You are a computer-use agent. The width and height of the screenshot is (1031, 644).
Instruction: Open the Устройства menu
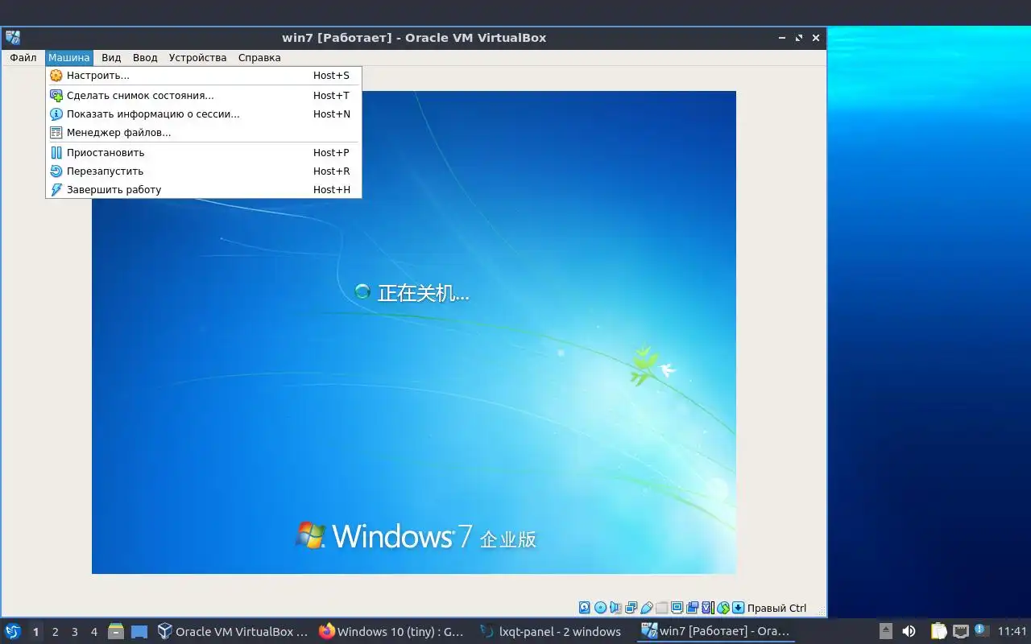click(x=197, y=58)
